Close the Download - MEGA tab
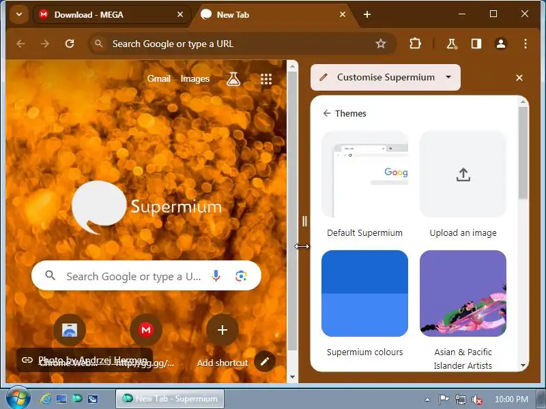This screenshot has width=546, height=409. click(x=180, y=14)
